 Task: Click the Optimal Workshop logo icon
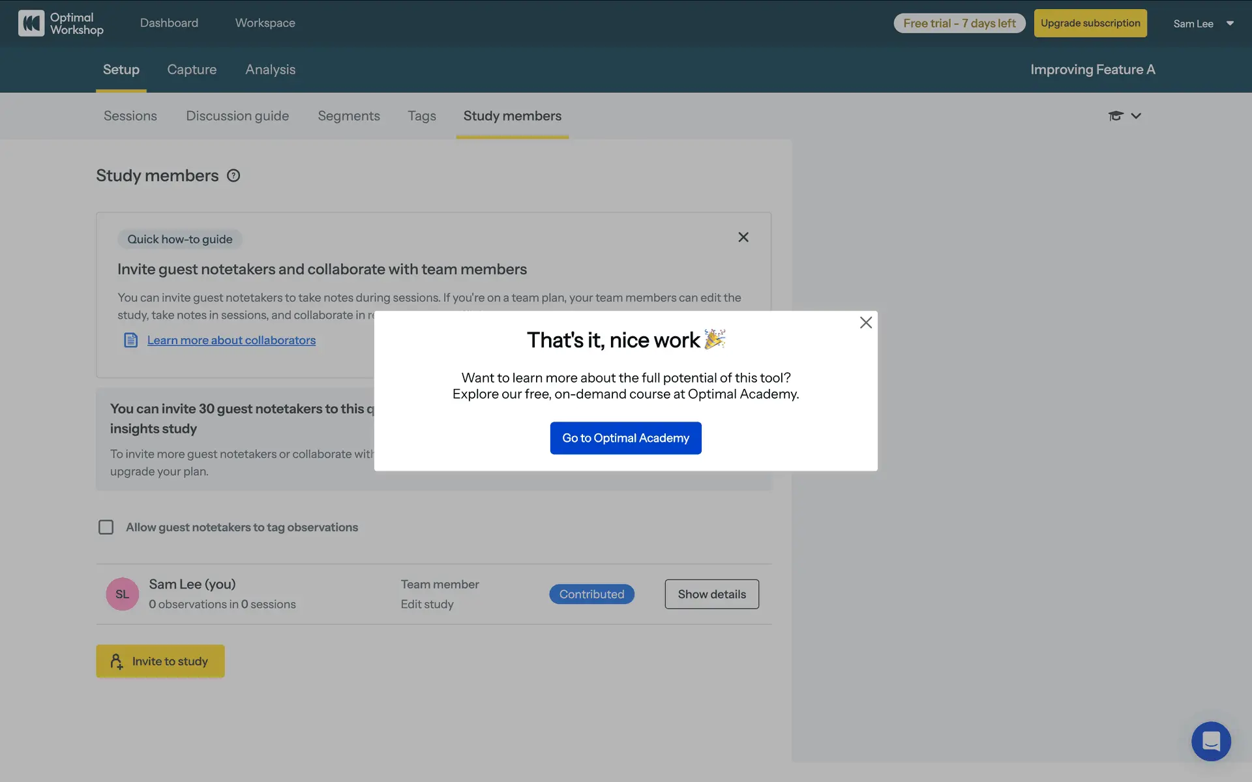pyautogui.click(x=31, y=23)
